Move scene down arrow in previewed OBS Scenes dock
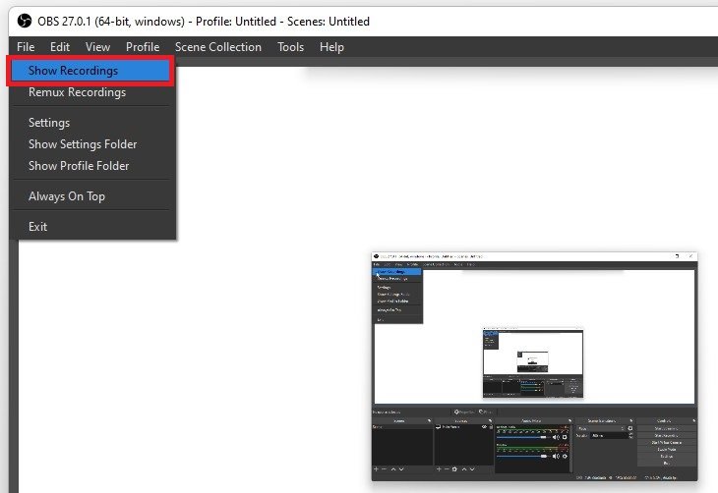 click(401, 469)
